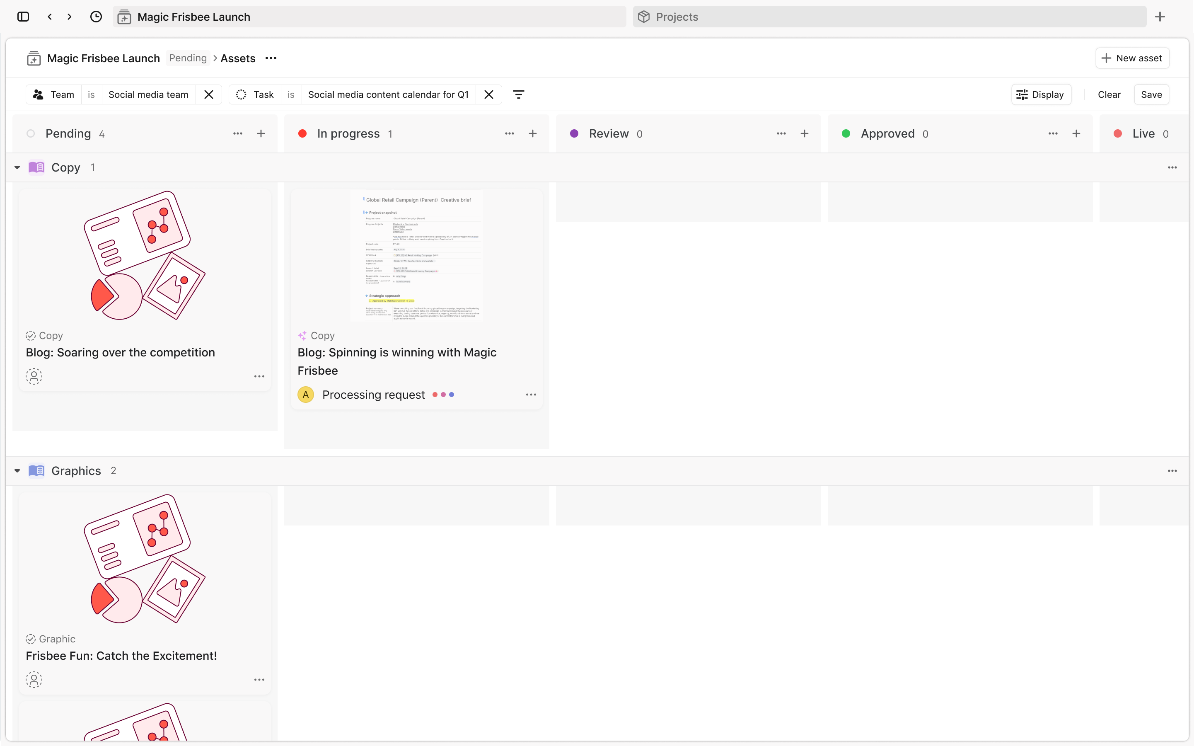Open the Creative brief thumbnail preview
Viewport: 1194px width, 746px height.
pos(416,255)
